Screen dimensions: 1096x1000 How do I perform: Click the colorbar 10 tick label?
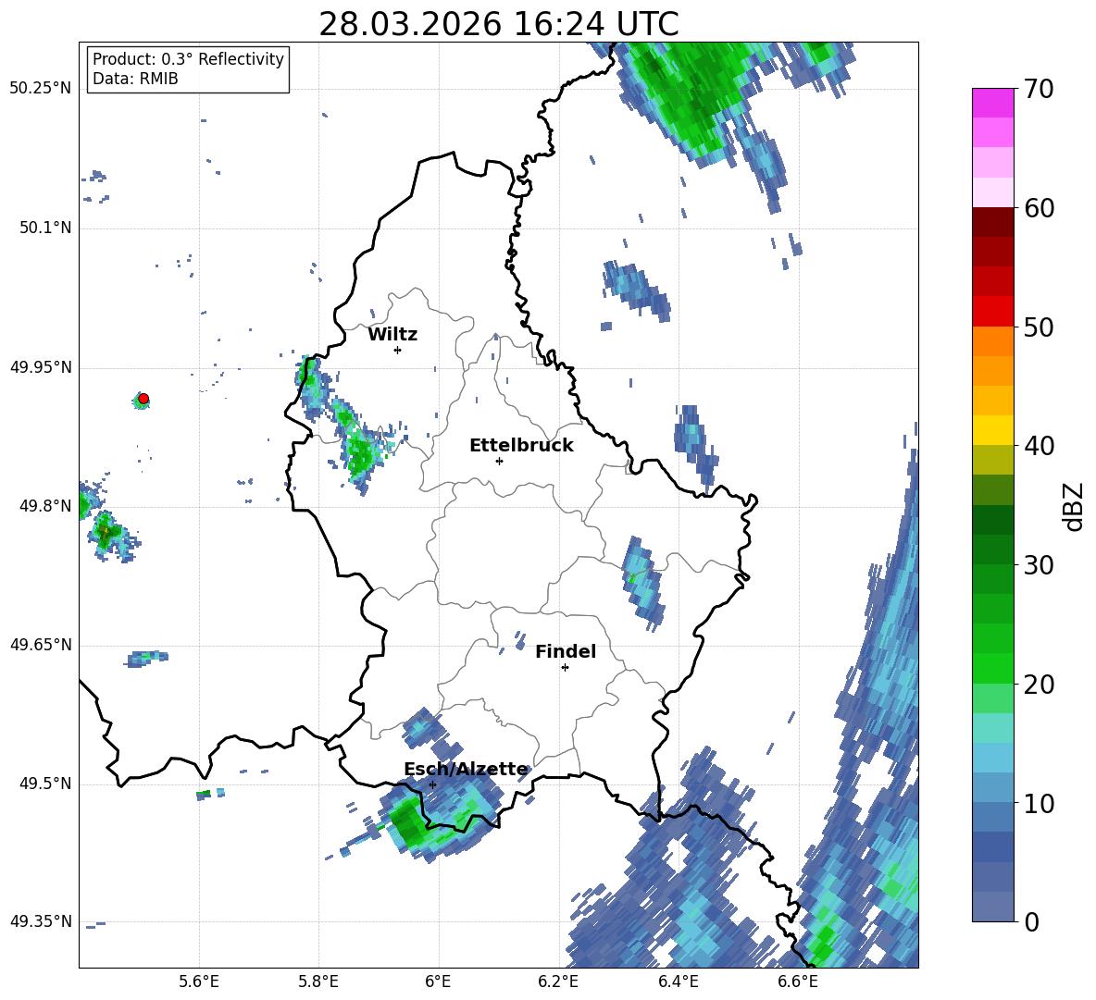(1040, 803)
